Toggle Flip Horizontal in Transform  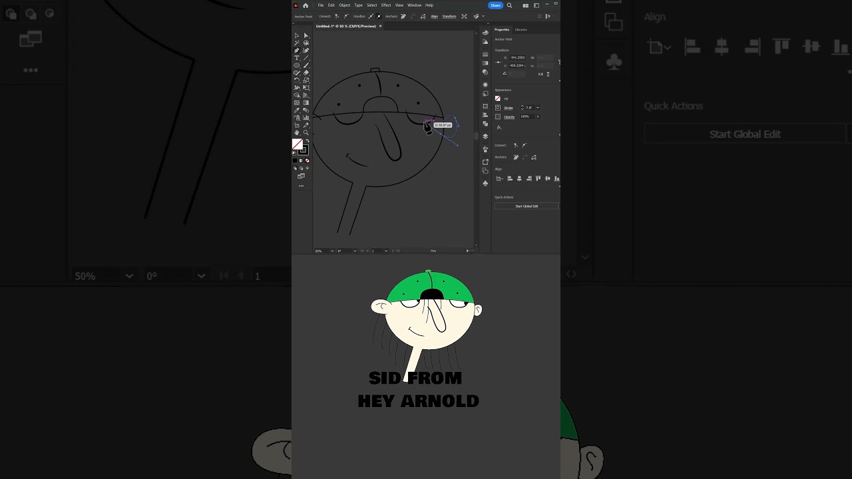pos(540,74)
